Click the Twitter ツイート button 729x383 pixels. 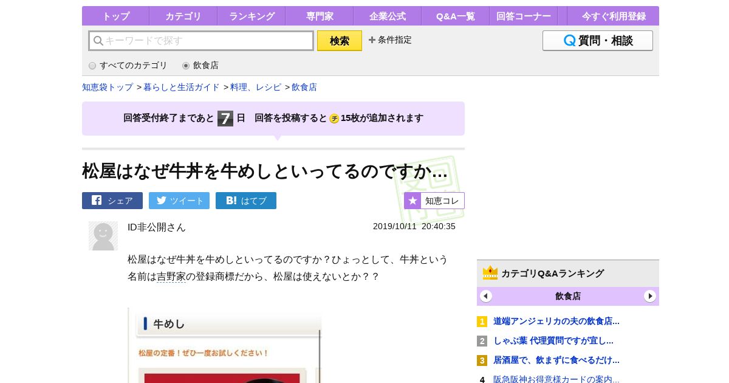pos(179,201)
